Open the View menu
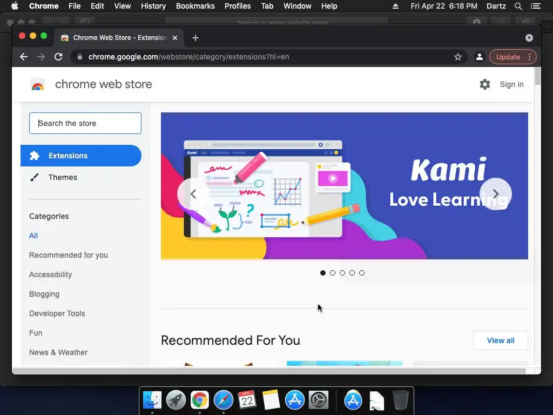The width and height of the screenshot is (553, 415). [123, 6]
